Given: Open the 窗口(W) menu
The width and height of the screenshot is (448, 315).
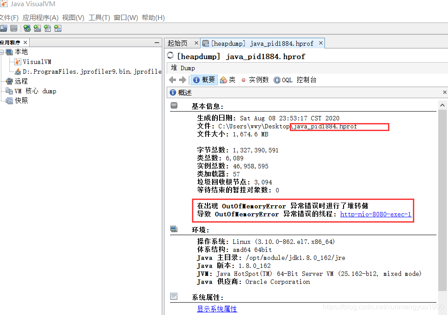Looking at the screenshot, I should click(126, 18).
